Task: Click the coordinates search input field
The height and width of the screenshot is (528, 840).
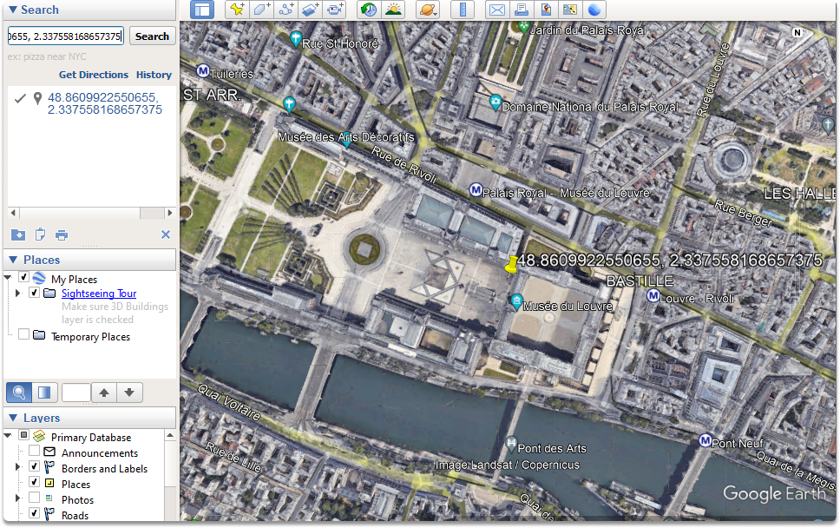Action: (x=65, y=36)
